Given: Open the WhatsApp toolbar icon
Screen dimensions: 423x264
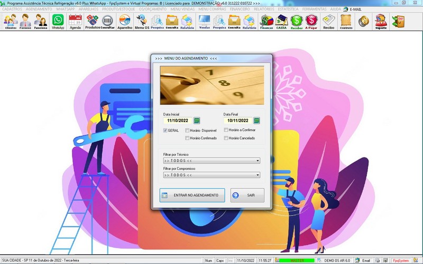Looking at the screenshot, I should click(x=58, y=21).
